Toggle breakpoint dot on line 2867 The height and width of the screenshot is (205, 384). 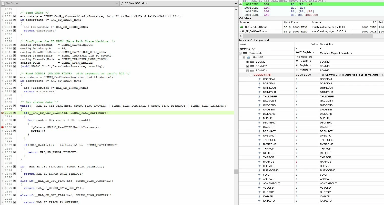click(x=3, y=145)
